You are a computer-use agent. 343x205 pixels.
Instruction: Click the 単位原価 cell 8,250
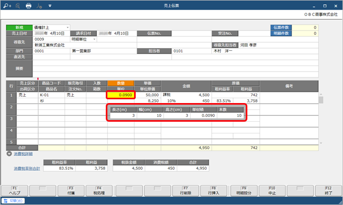[147, 101]
